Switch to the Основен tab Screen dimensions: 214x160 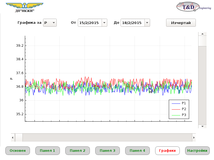pyautogui.click(x=18, y=151)
